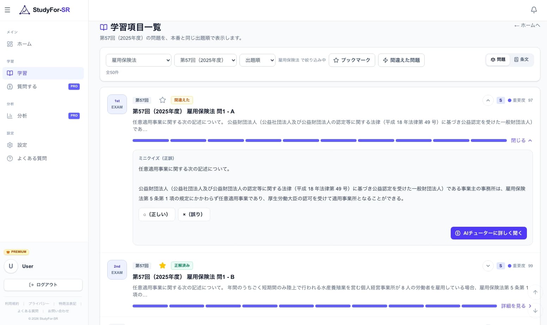
Task: Select the 学習 sidebar menu item
Action: 22,73
